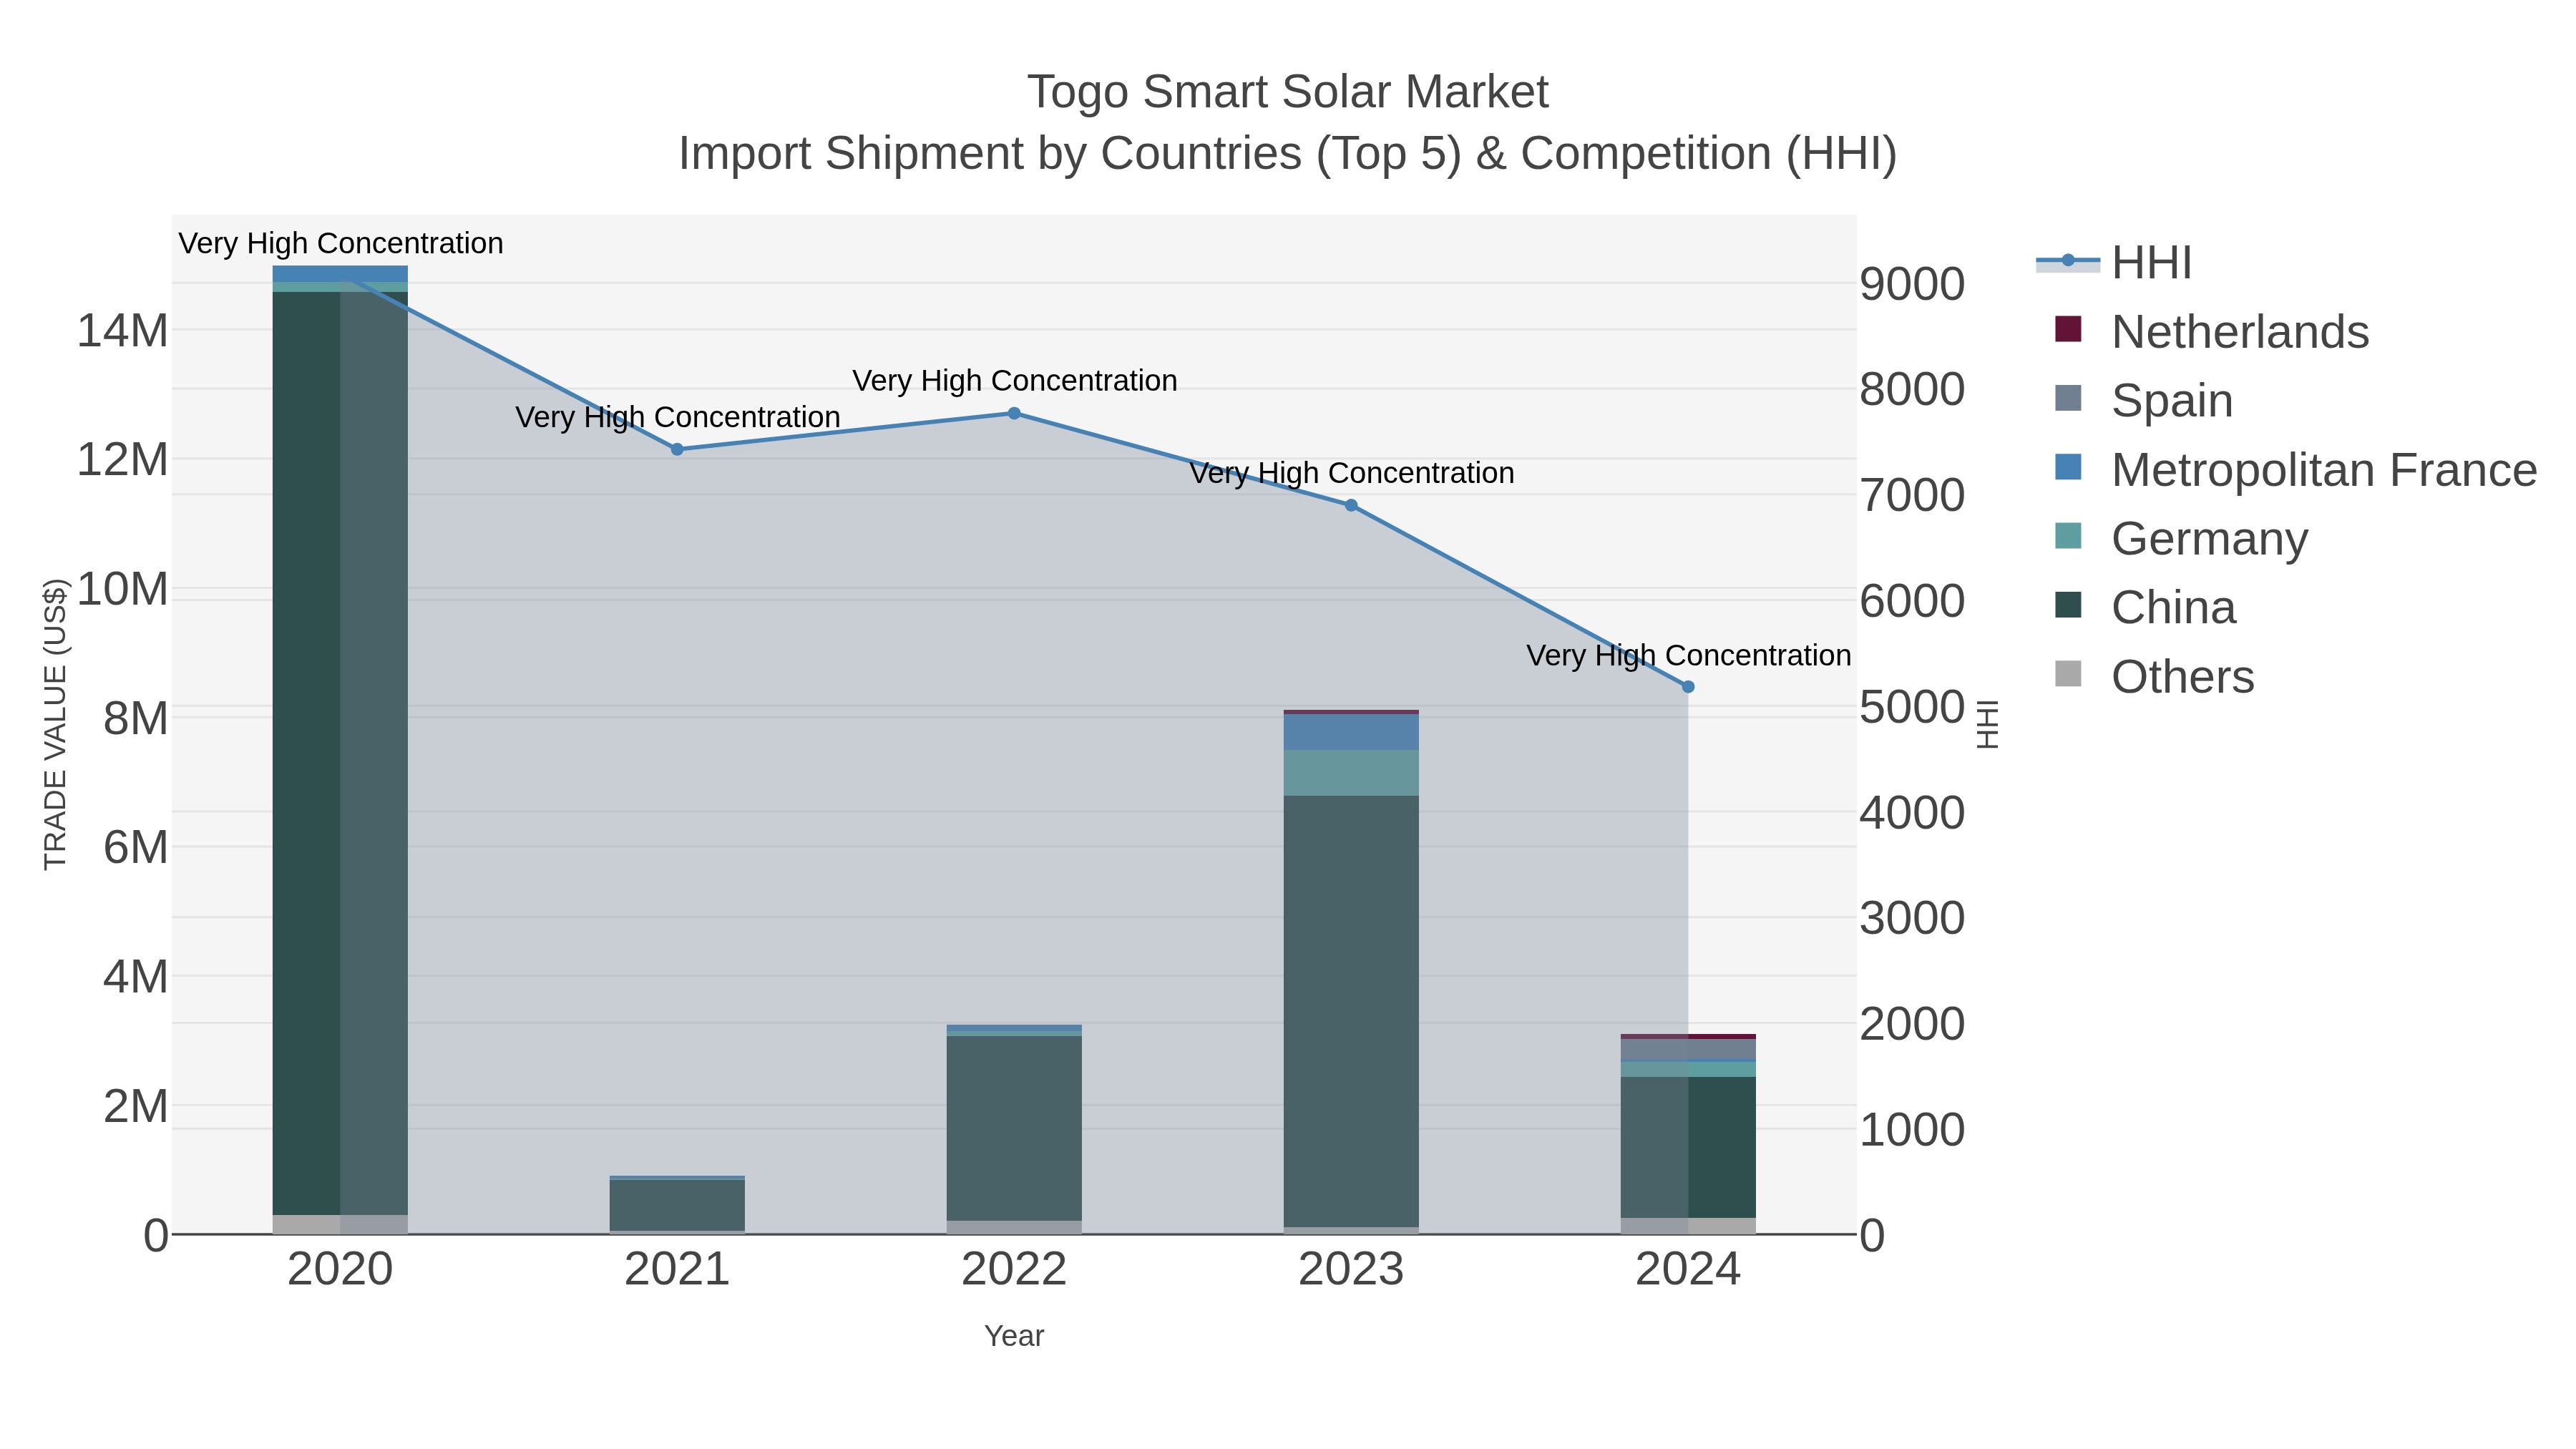
Task: Click the 5000 HHI axis tick label
Action: [1913, 707]
